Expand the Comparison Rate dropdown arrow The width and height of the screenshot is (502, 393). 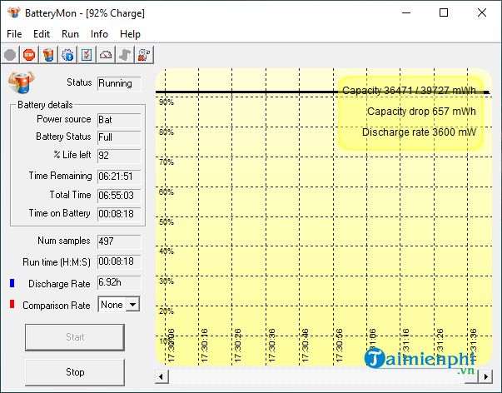[x=133, y=304]
